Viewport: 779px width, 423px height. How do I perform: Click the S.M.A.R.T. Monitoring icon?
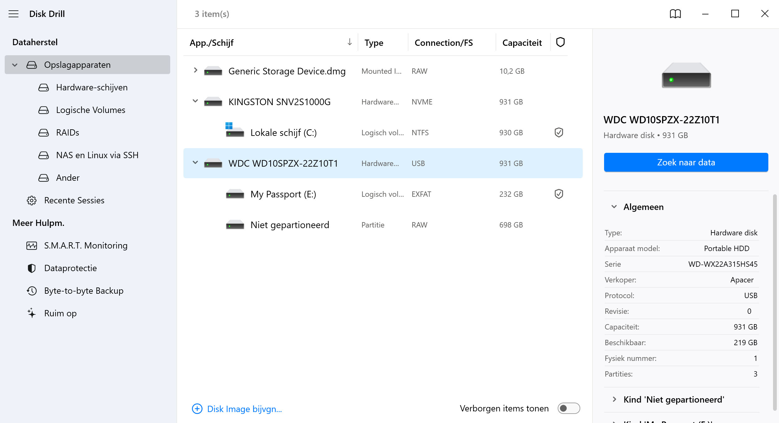click(32, 245)
